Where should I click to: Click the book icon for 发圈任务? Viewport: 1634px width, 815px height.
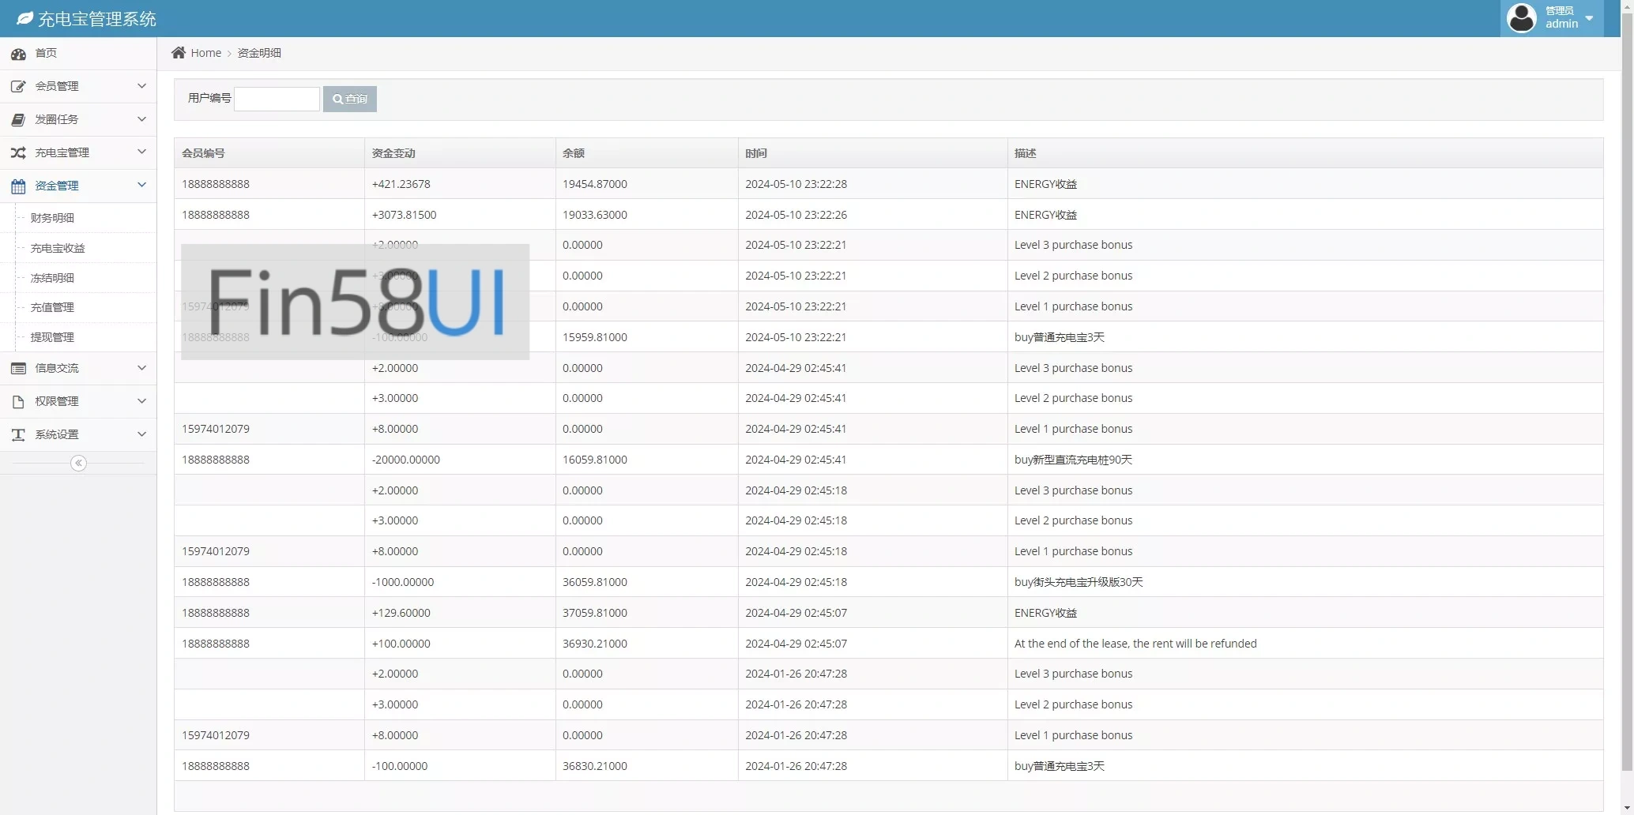[x=18, y=119]
